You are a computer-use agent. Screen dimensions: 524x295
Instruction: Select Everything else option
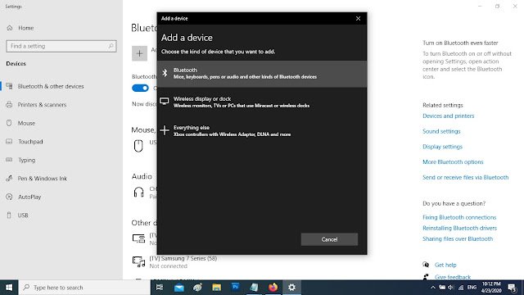(262, 131)
